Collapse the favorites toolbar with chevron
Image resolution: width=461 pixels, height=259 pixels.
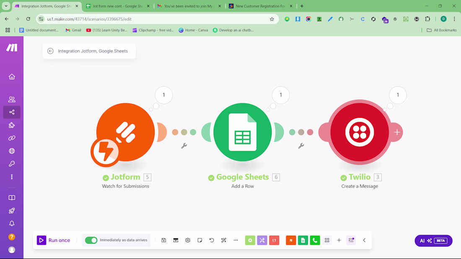point(364,240)
